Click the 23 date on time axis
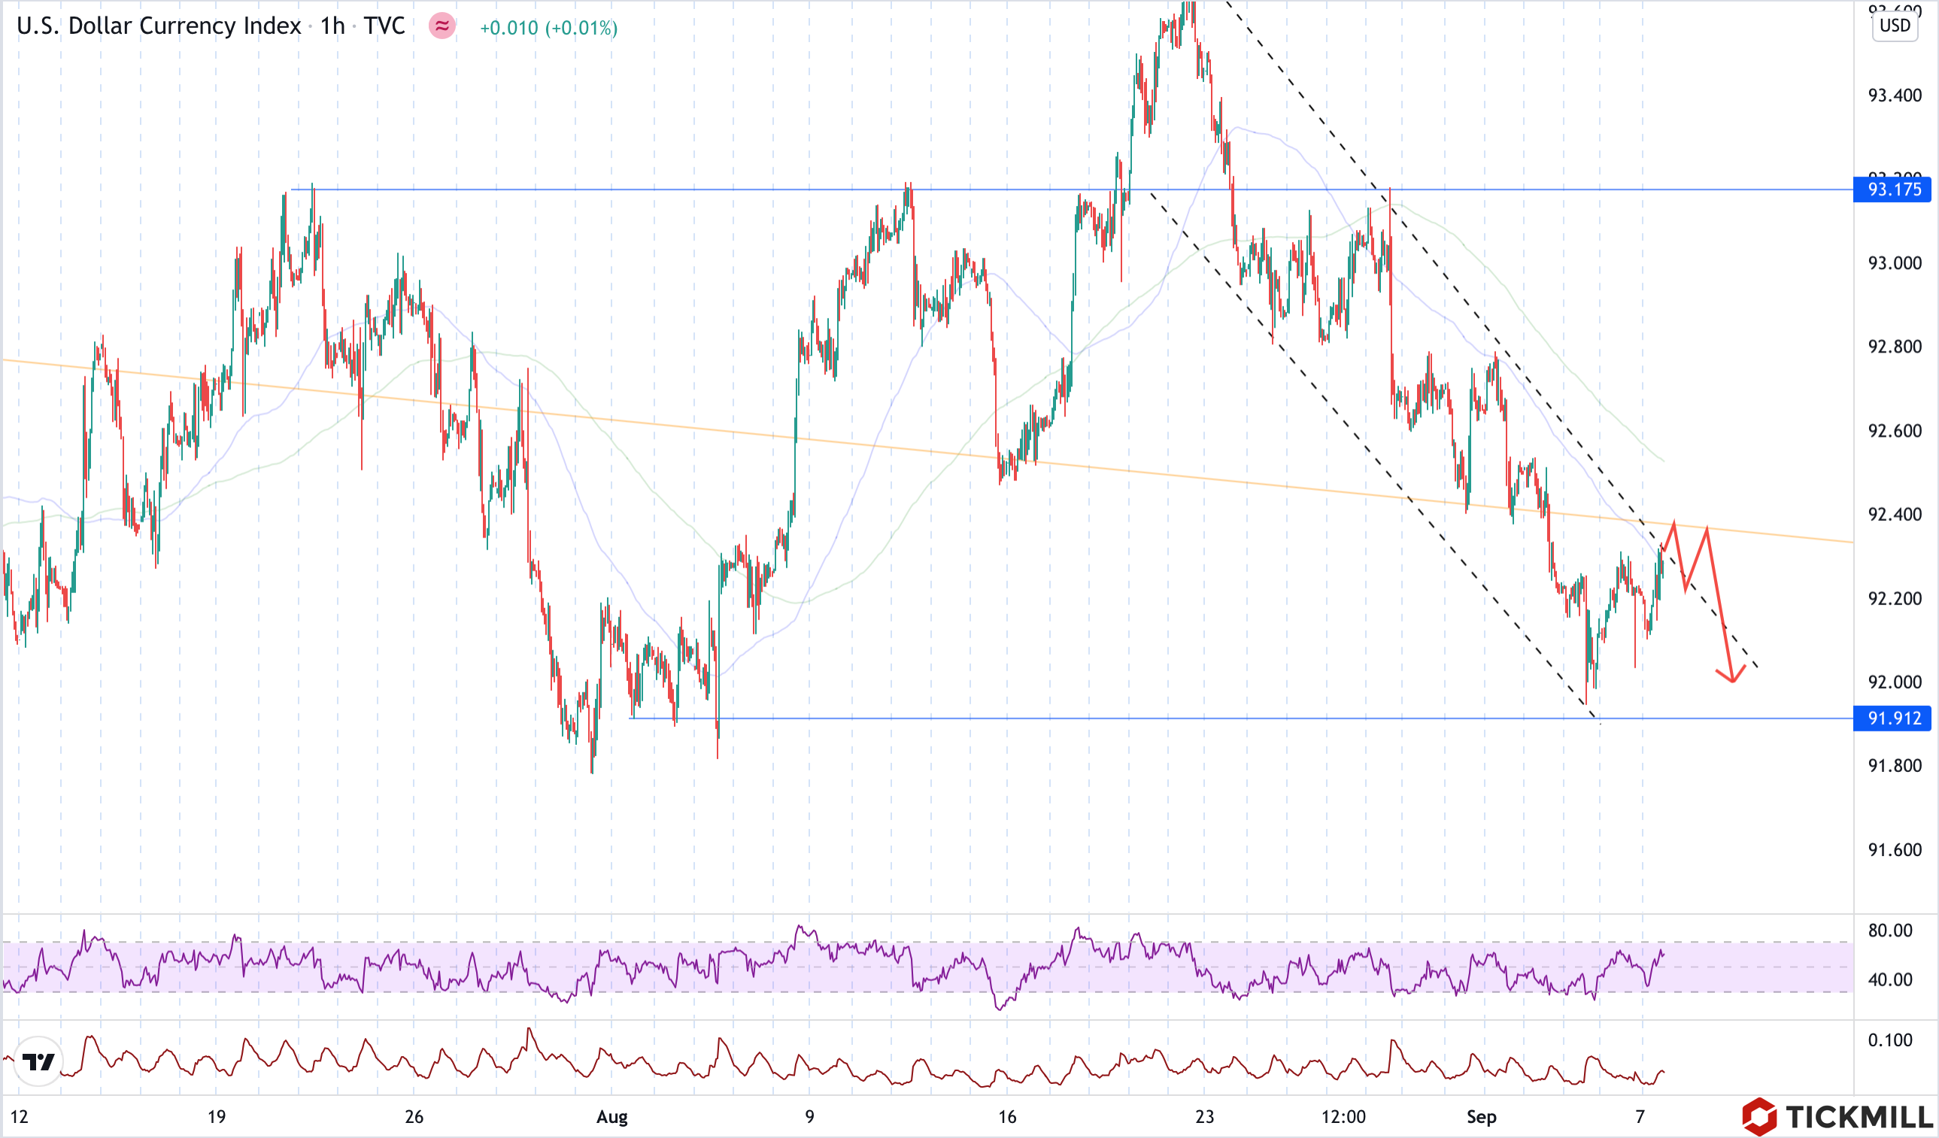Screen dimensions: 1939x1138 (x=1205, y=1116)
